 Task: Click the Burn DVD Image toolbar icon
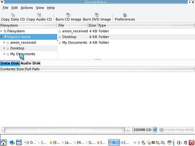tap(97, 15)
